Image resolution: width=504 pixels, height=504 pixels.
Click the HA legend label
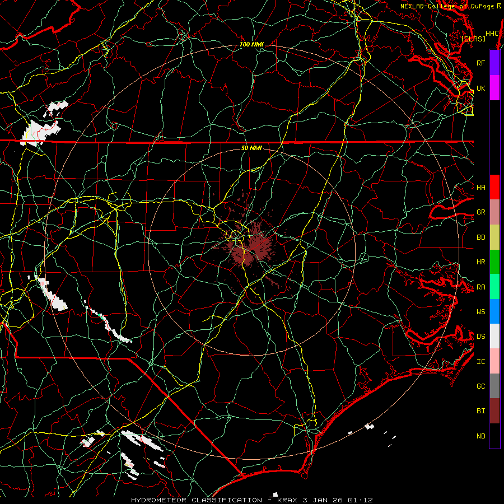click(480, 187)
